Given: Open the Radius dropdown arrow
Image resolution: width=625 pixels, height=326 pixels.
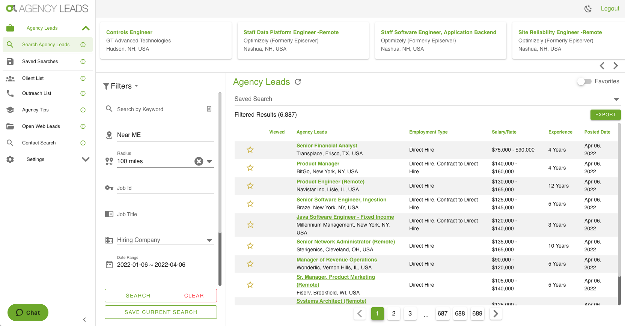Looking at the screenshot, I should 209,162.
